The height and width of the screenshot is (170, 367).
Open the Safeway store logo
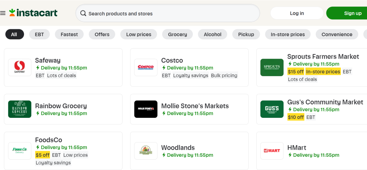click(20, 67)
